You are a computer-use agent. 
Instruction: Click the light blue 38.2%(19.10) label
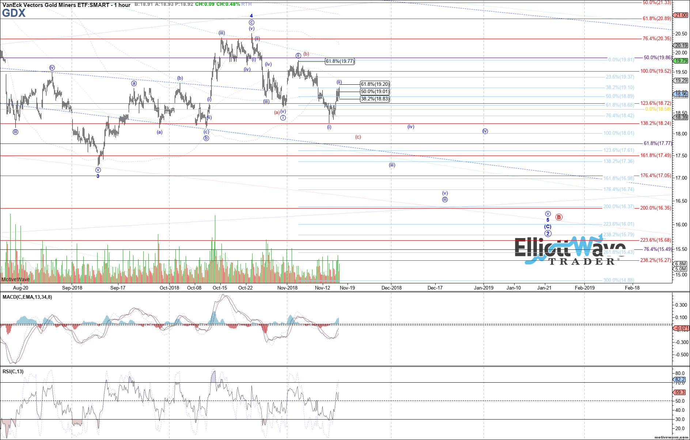pyautogui.click(x=620, y=87)
